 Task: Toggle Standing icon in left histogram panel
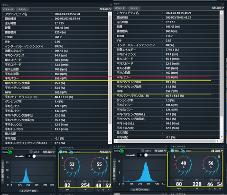point(7,152)
